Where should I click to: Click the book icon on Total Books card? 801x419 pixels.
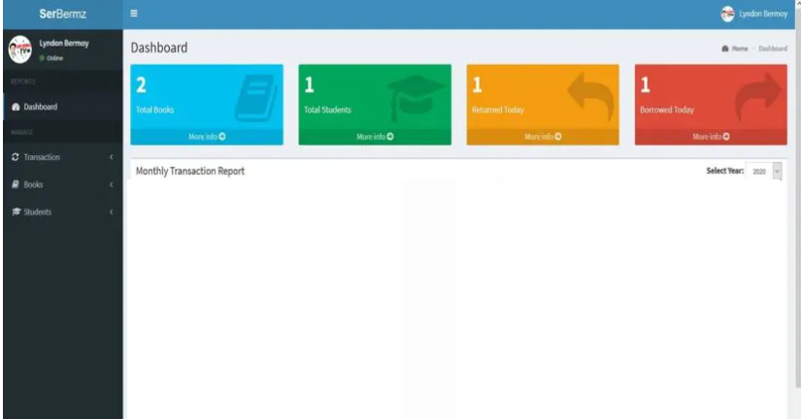click(x=258, y=97)
